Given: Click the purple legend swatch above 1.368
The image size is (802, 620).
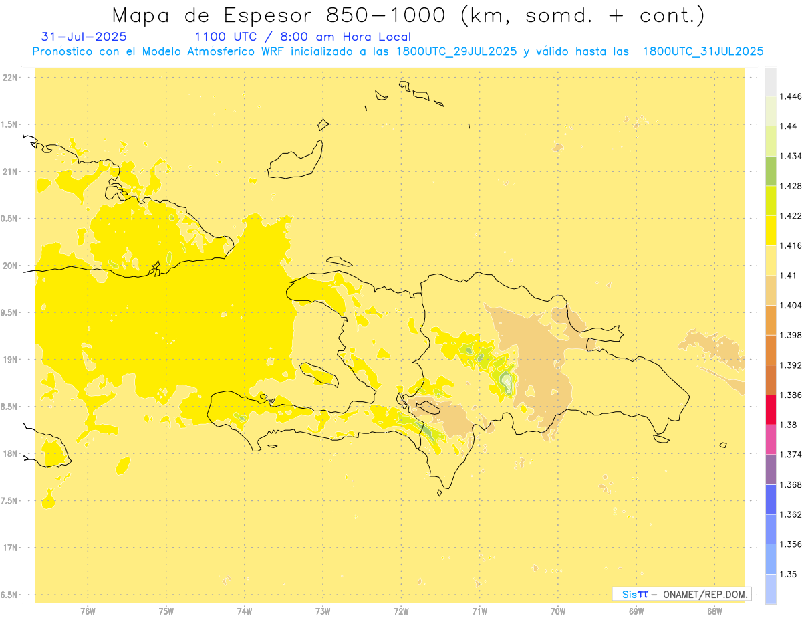Looking at the screenshot, I should (x=771, y=469).
